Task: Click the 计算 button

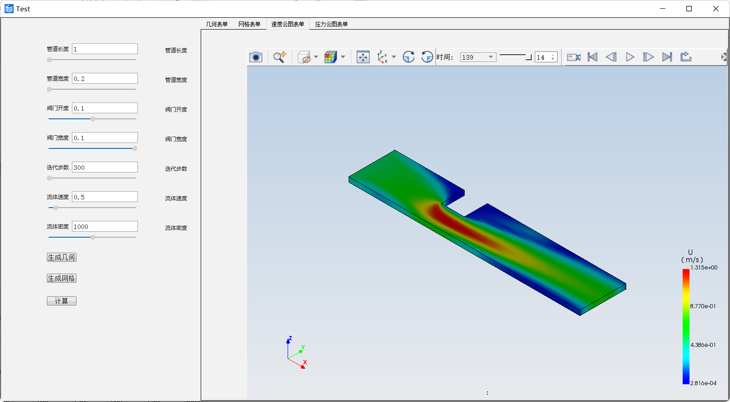Action: pyautogui.click(x=61, y=301)
